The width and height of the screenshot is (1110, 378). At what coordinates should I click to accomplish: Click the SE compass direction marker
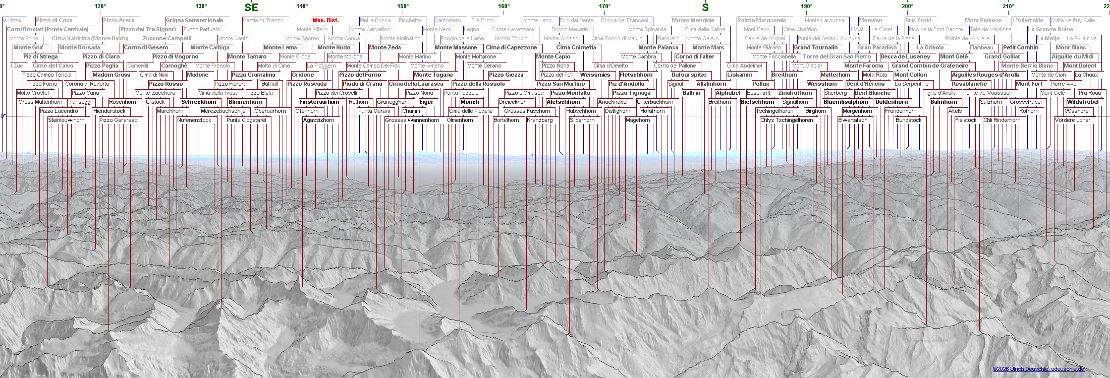[x=251, y=7]
